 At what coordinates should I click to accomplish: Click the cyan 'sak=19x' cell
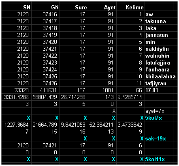pyautogui.click(x=159, y=138)
